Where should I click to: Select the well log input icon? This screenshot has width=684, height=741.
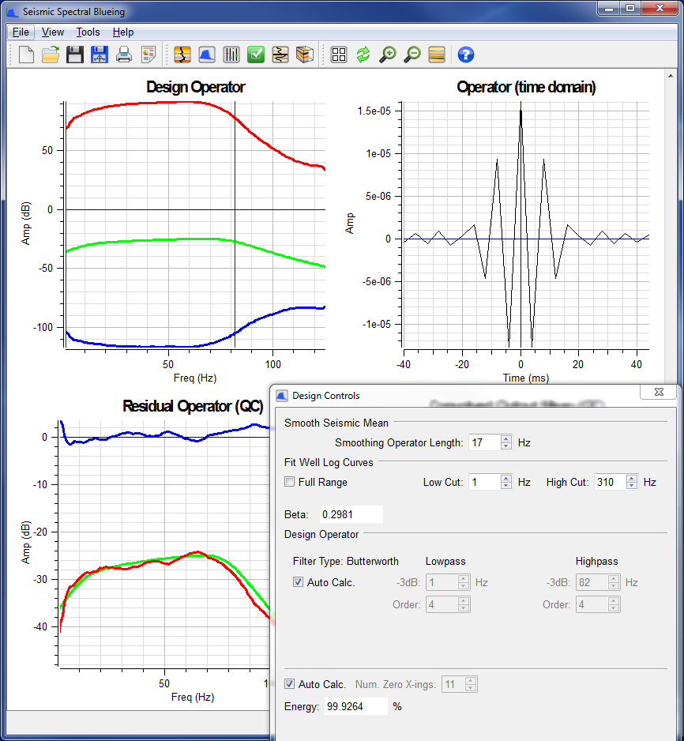coord(182,55)
